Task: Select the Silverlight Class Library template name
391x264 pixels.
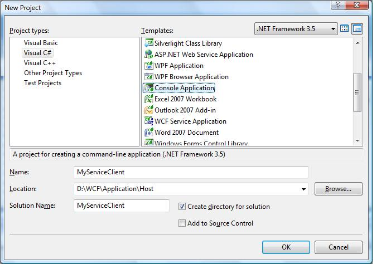Action: coord(189,43)
